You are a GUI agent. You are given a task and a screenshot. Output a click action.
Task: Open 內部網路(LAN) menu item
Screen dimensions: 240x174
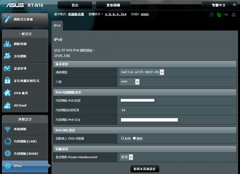[x=25, y=141]
